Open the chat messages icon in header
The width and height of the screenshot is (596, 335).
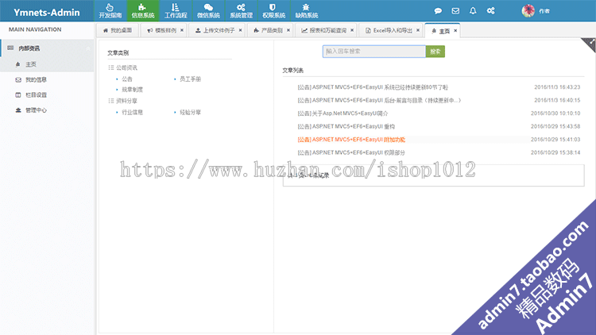pyautogui.click(x=438, y=10)
